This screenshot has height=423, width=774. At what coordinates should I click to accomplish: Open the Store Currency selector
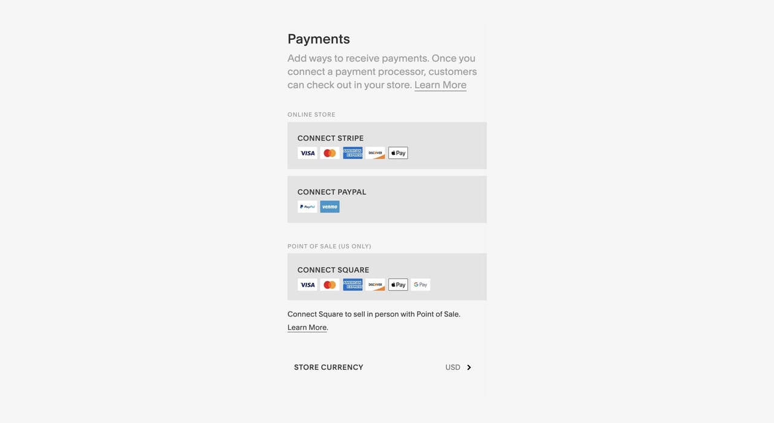pos(387,367)
